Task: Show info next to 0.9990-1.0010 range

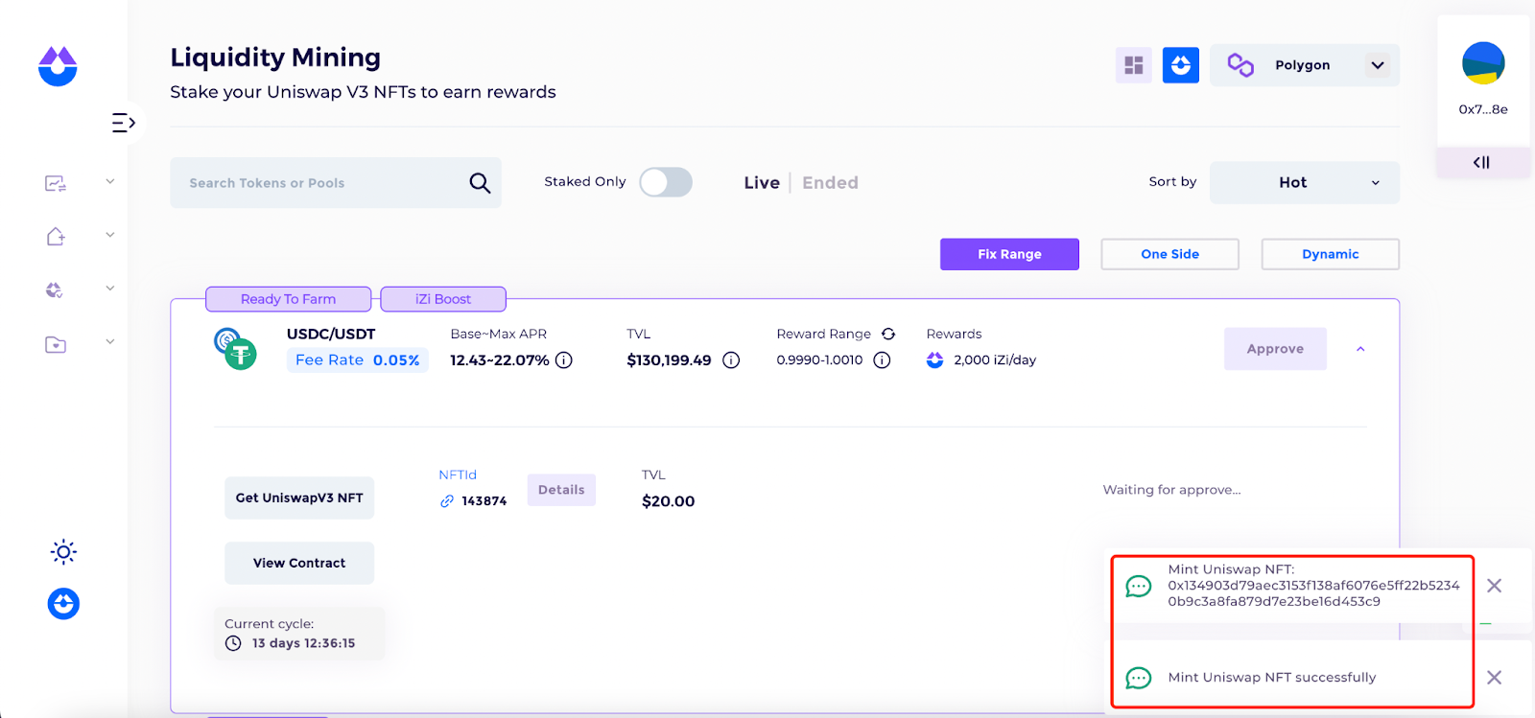Action: pyautogui.click(x=882, y=360)
